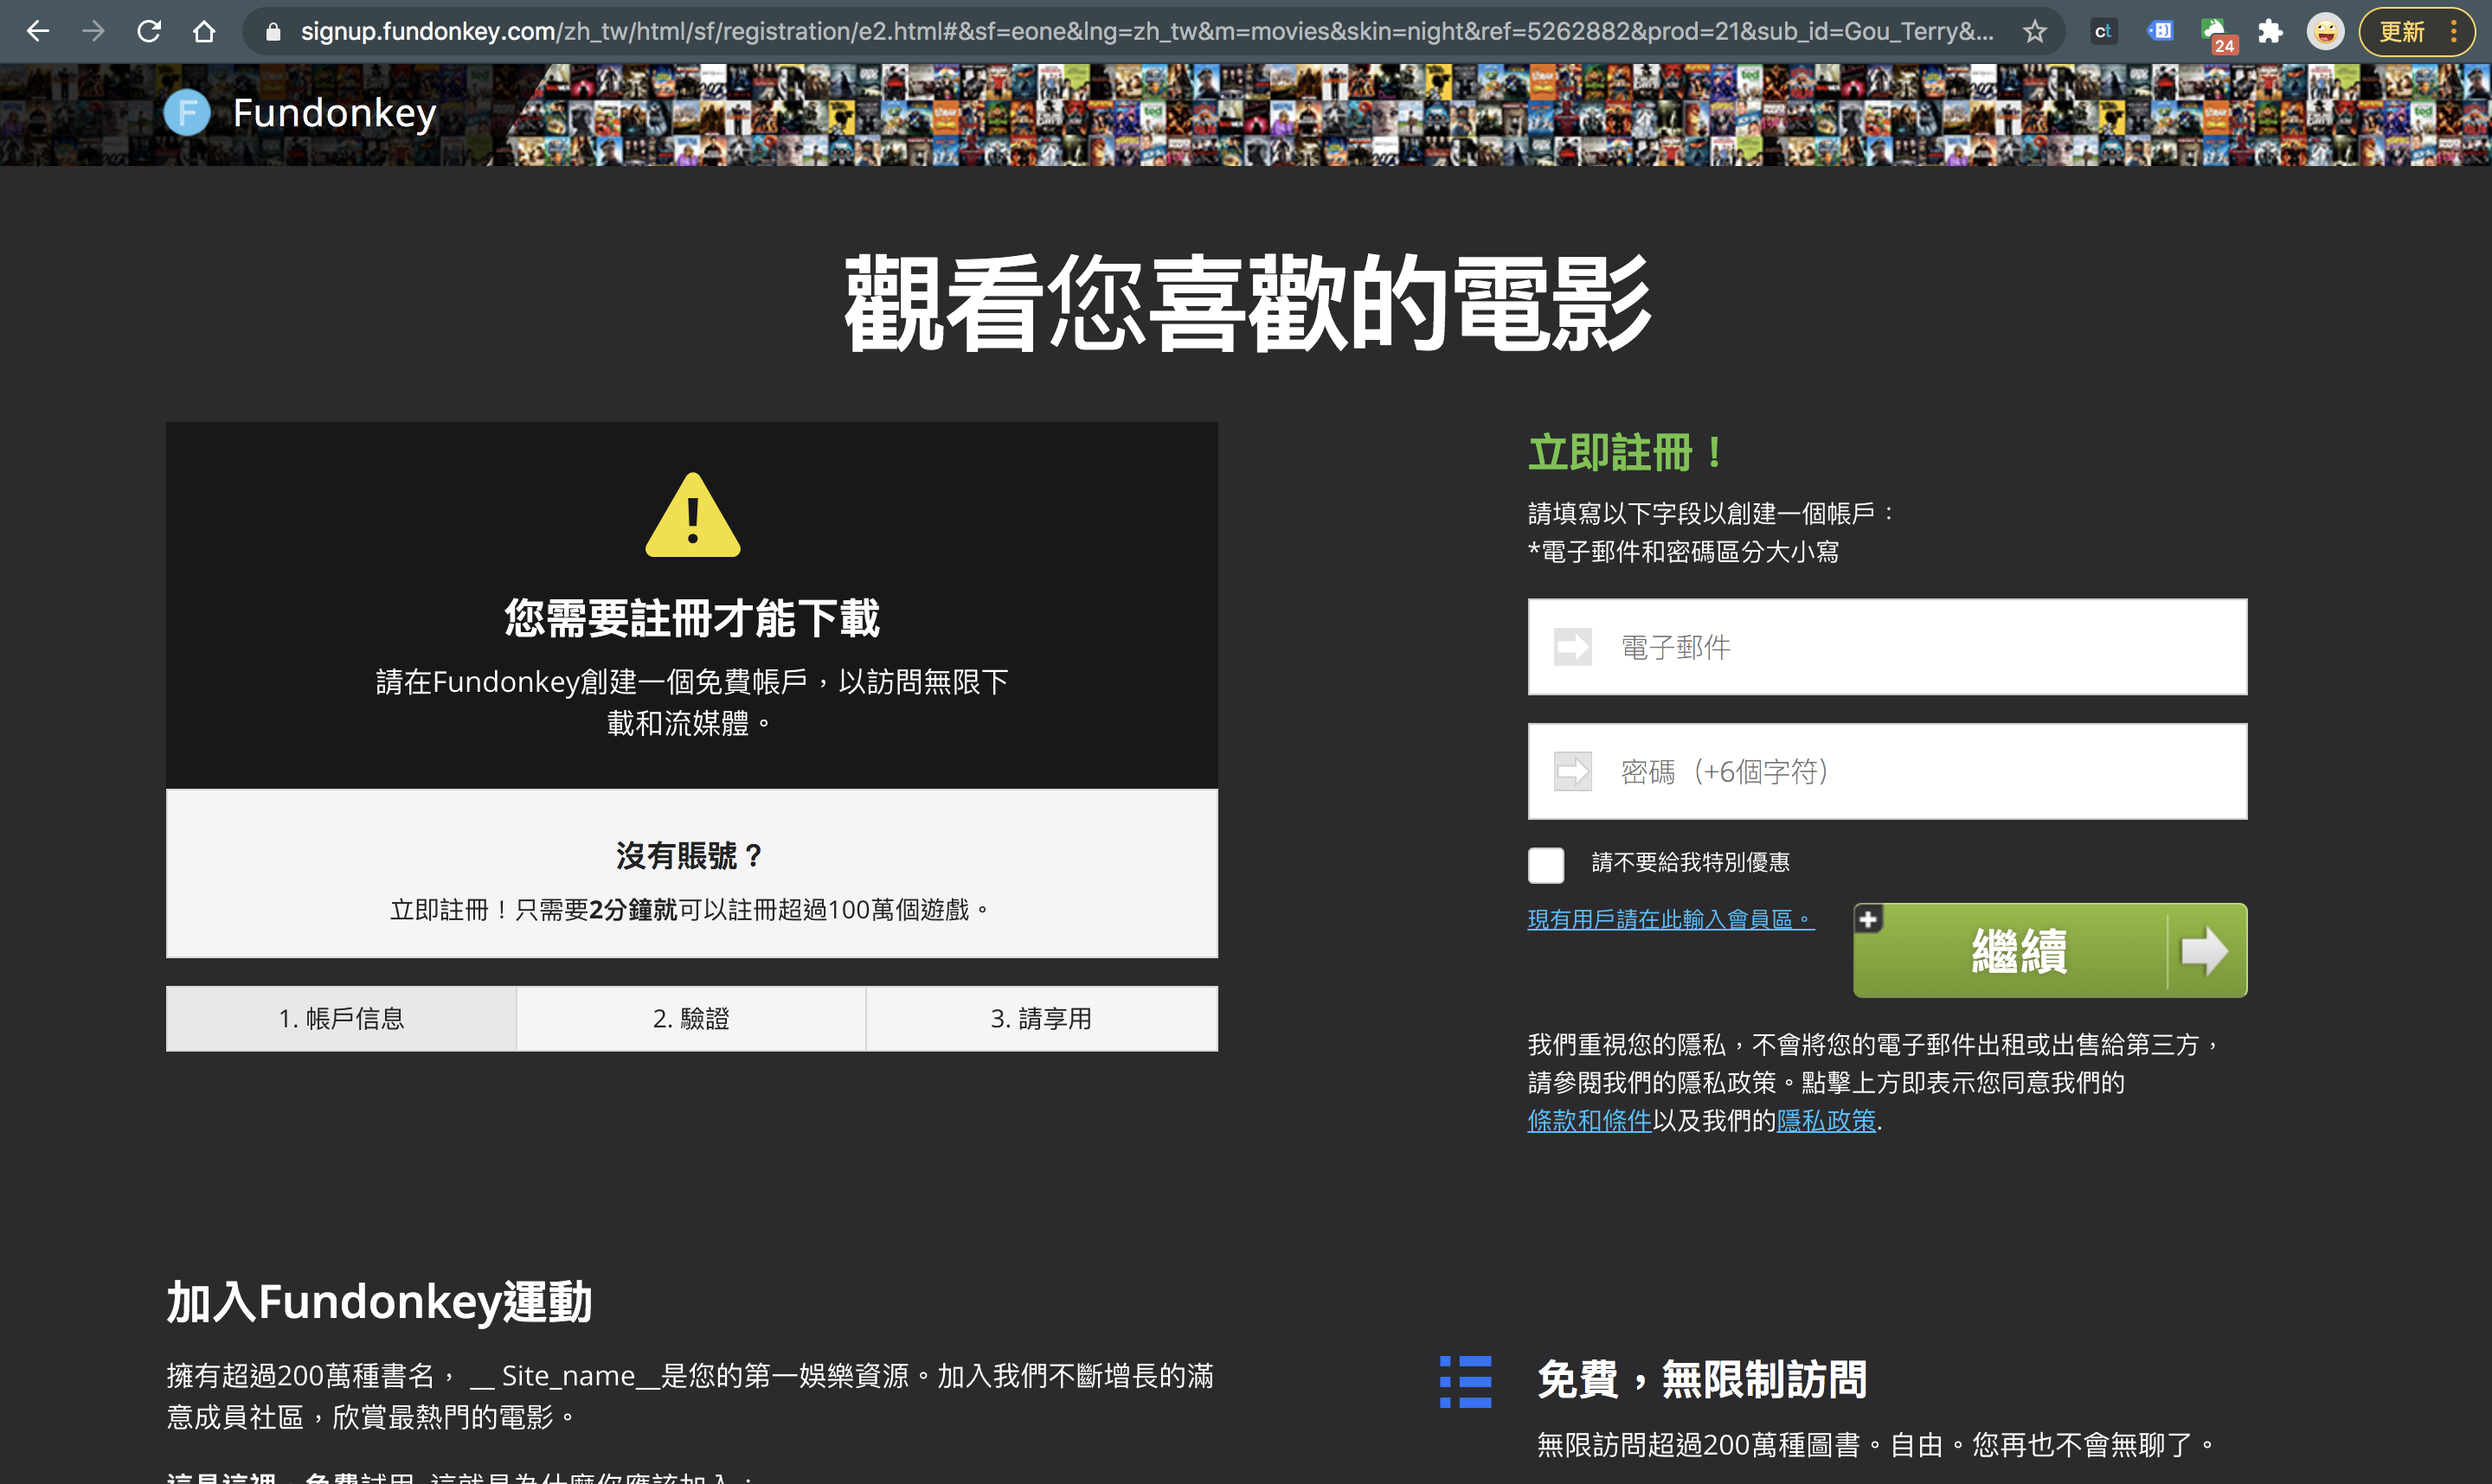Click the arrow icon in the email field
Image resolution: width=2492 pixels, height=1484 pixels.
pyautogui.click(x=1572, y=646)
